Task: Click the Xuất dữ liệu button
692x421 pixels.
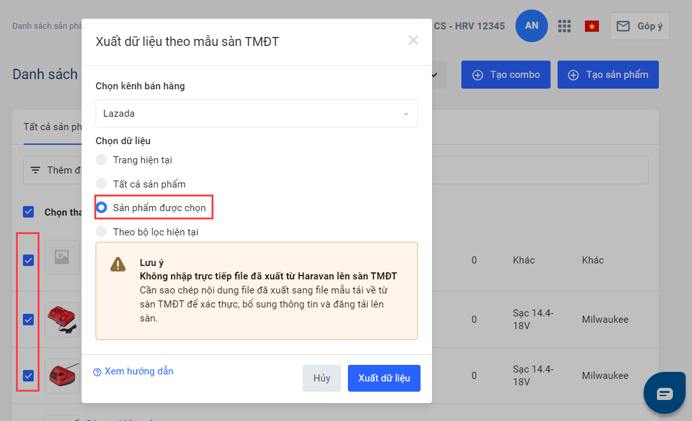Action: (384, 378)
